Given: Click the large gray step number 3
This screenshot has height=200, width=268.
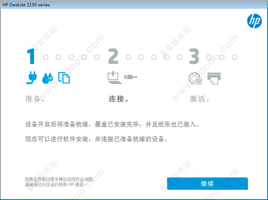Looking at the screenshot, I should (194, 56).
